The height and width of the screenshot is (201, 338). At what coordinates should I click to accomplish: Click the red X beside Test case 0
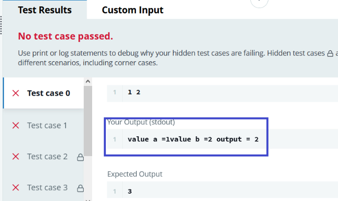pos(16,93)
